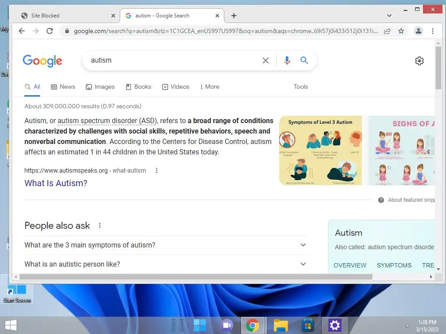
Task: Expand What is an autistic person like question
Action: [166, 264]
